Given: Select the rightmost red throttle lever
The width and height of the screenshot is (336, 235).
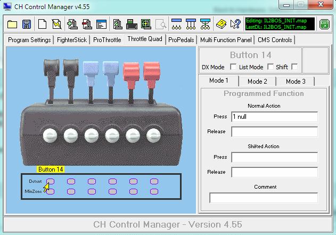Looking at the screenshot, I should pyautogui.click(x=152, y=83).
